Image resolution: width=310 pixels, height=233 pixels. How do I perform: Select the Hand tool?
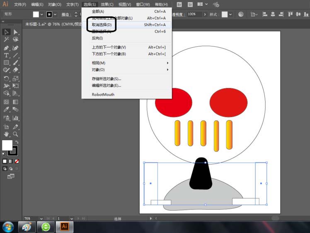(6, 134)
